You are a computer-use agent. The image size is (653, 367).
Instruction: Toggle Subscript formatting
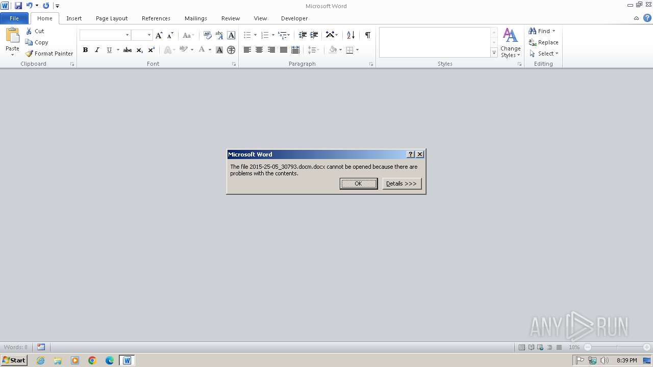(x=140, y=50)
